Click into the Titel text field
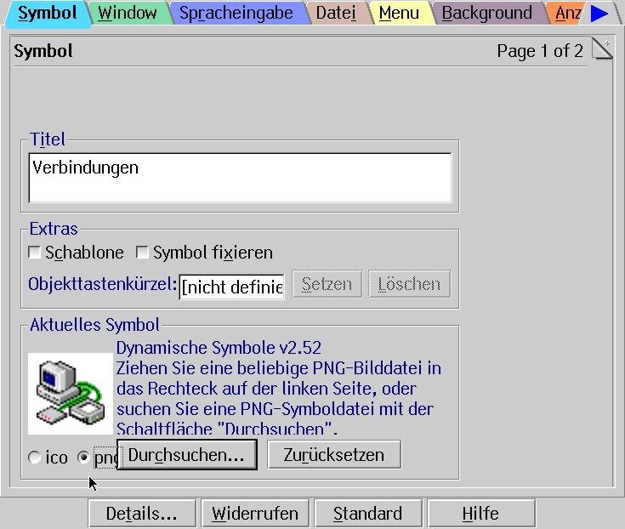 pos(240,178)
